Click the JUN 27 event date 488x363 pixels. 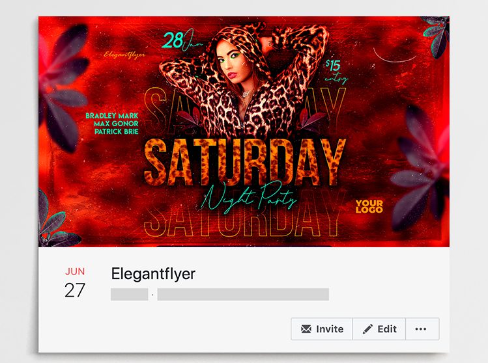coord(75,282)
